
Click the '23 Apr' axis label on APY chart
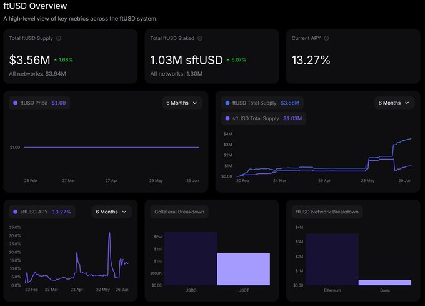pos(77,290)
